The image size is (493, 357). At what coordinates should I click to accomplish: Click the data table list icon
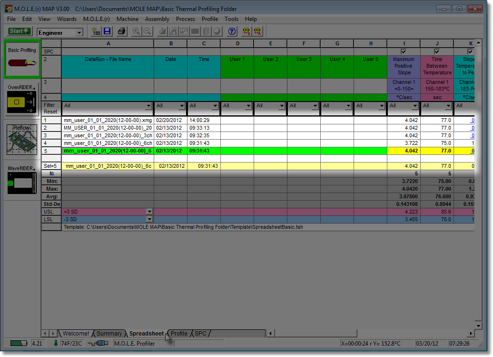click(x=206, y=31)
